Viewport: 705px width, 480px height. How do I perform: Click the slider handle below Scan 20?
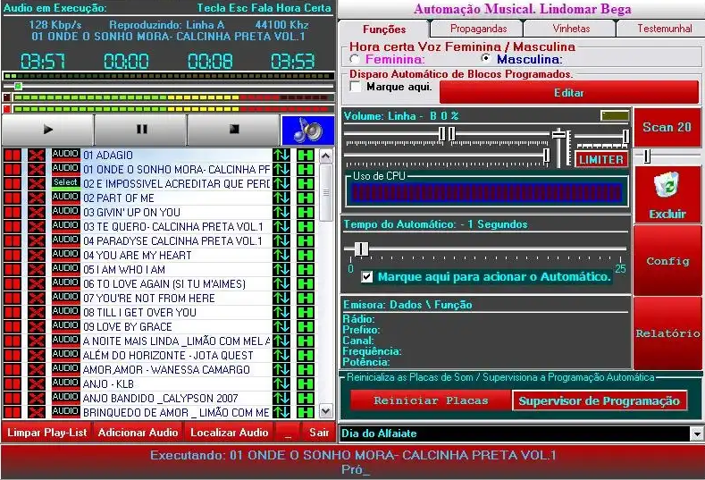click(647, 156)
